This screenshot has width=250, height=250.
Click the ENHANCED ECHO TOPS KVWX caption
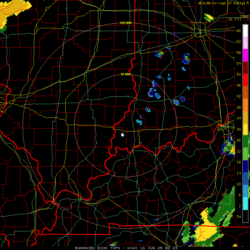[x=126, y=248]
